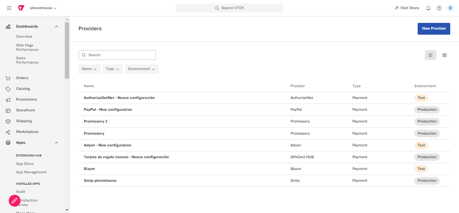Click the Type column header
This screenshot has width=459, height=213.
[x=357, y=86]
